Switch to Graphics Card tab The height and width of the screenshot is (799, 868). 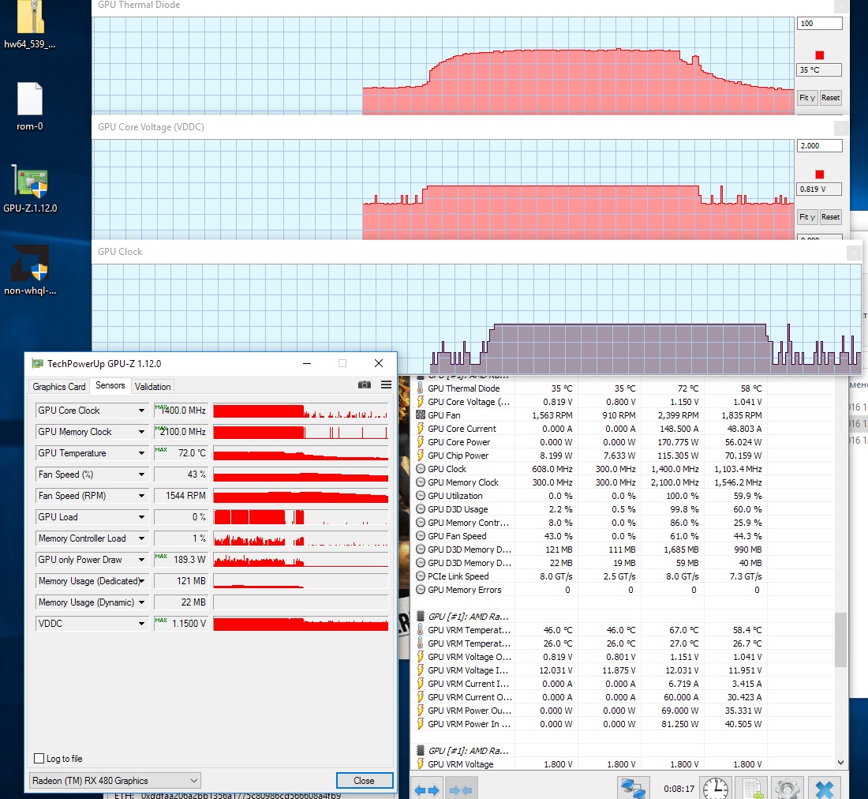click(58, 387)
